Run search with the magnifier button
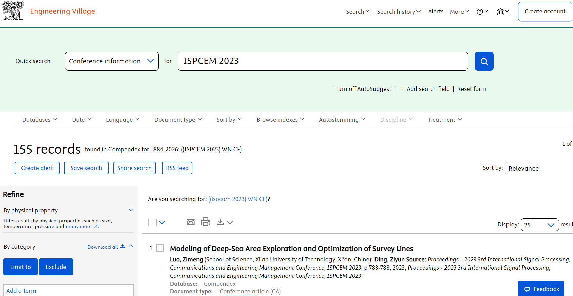Viewport: 573px width, 296px height. click(x=484, y=61)
